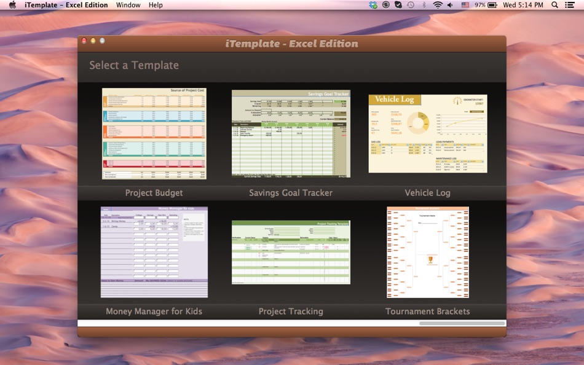This screenshot has width=584, height=365.
Task: Open the Project Budget template thumbnail
Action: 154,134
